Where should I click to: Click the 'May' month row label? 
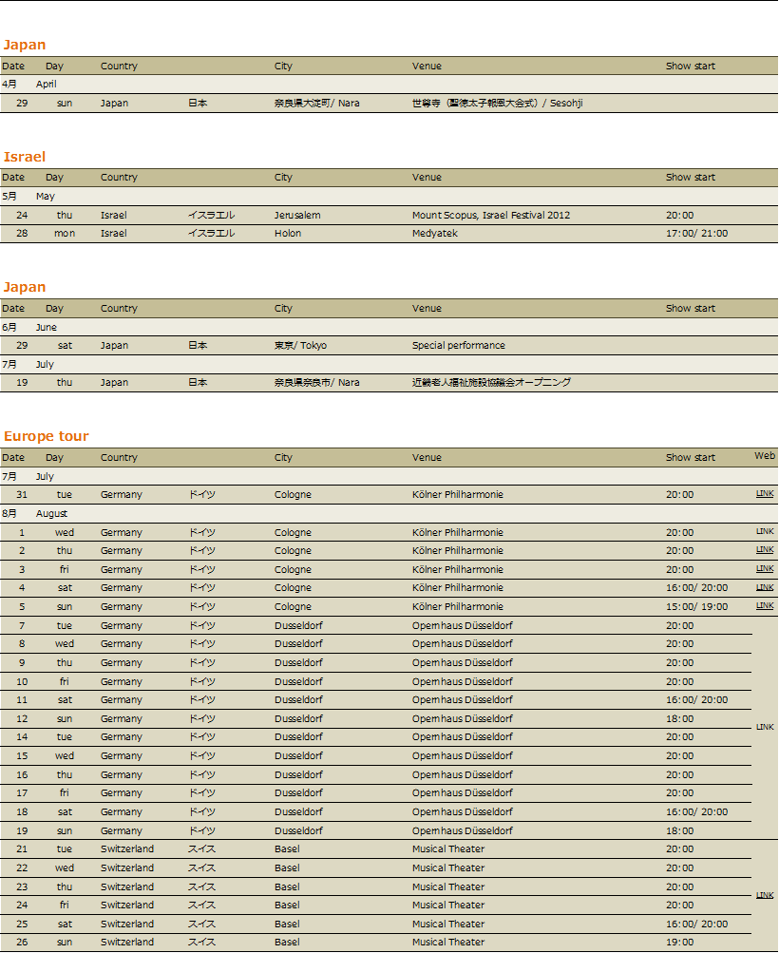[45, 197]
